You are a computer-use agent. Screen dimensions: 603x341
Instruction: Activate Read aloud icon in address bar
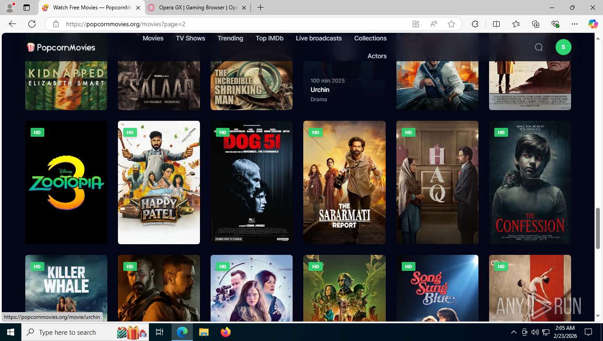(434, 24)
